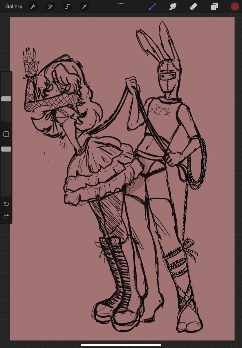Tap the three-dot ellipsis at top center
Screen dimensions: 242x348
(121, 3)
